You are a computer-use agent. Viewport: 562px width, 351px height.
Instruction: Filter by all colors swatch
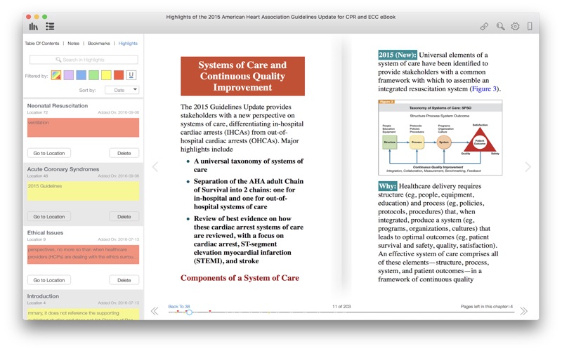tap(56, 75)
